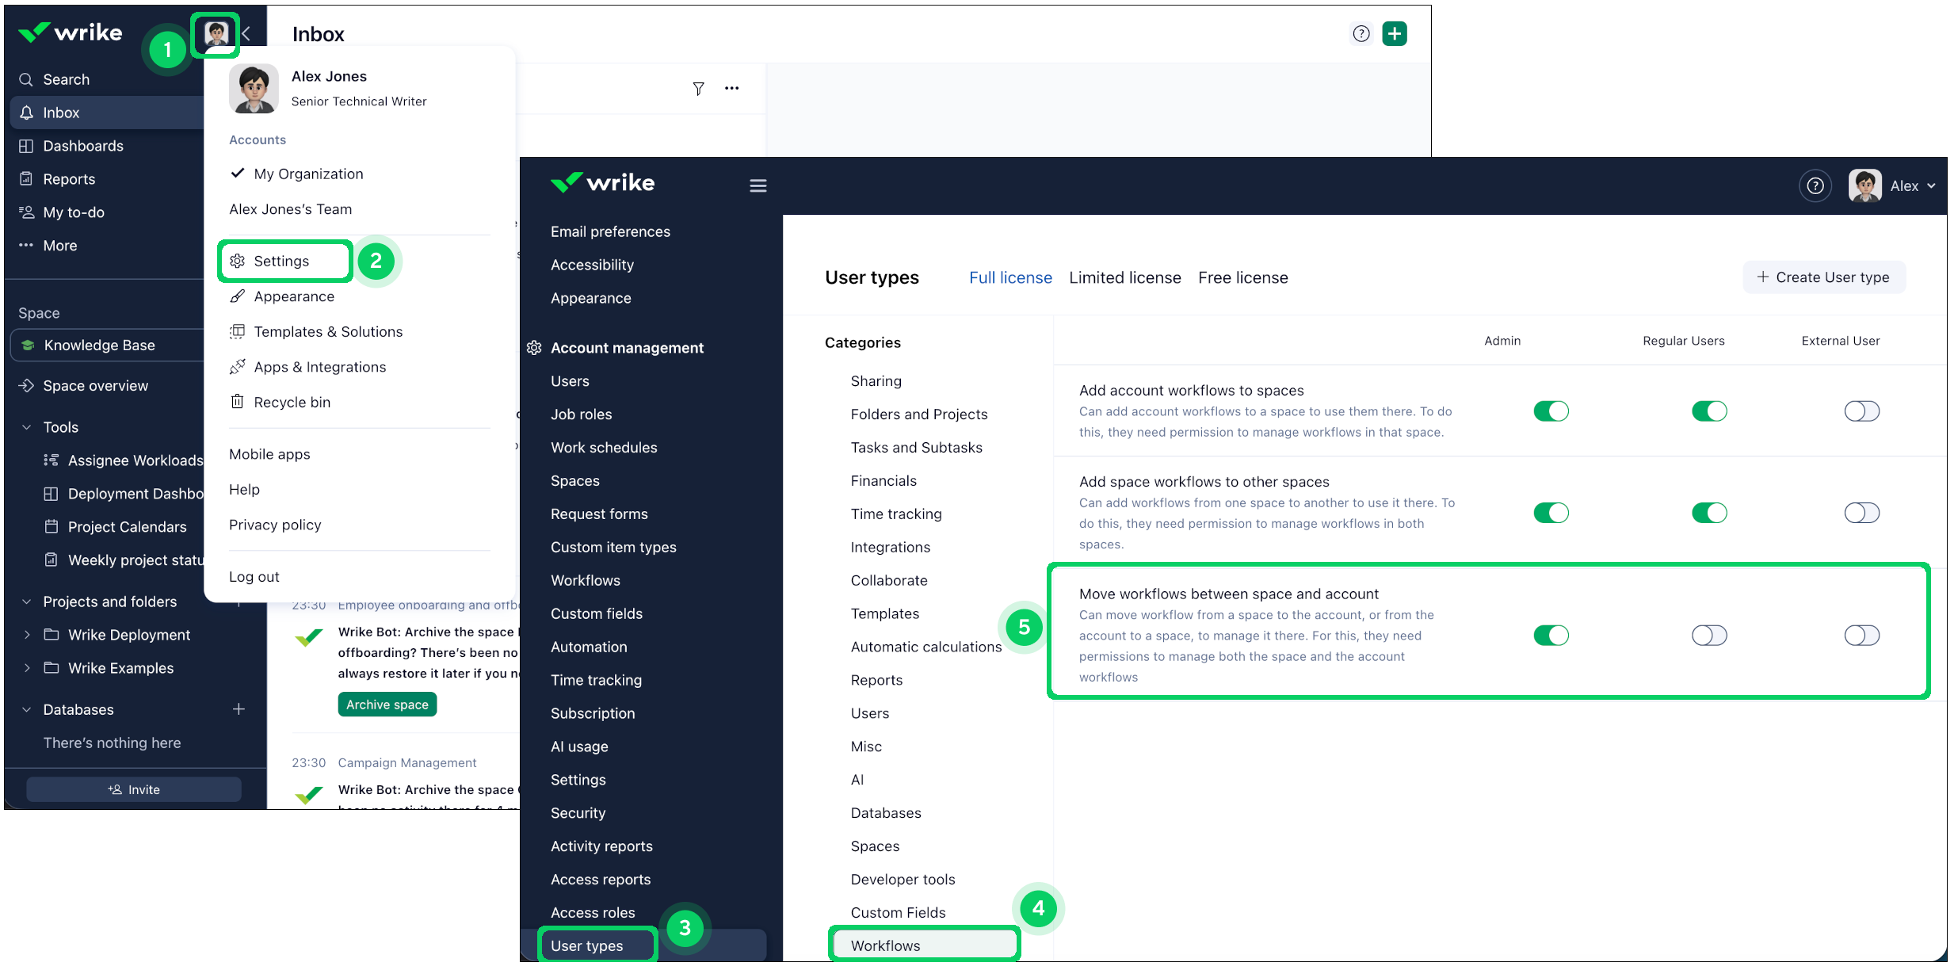This screenshot has width=1954, height=970.
Task: Collapse the Tools section in sidebar
Action: (26, 427)
